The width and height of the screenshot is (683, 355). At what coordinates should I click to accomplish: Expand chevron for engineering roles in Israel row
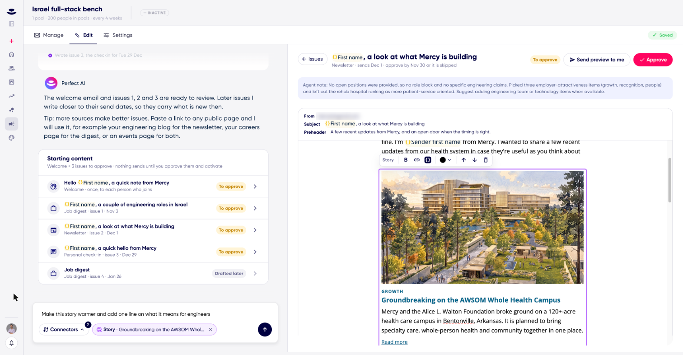click(255, 208)
